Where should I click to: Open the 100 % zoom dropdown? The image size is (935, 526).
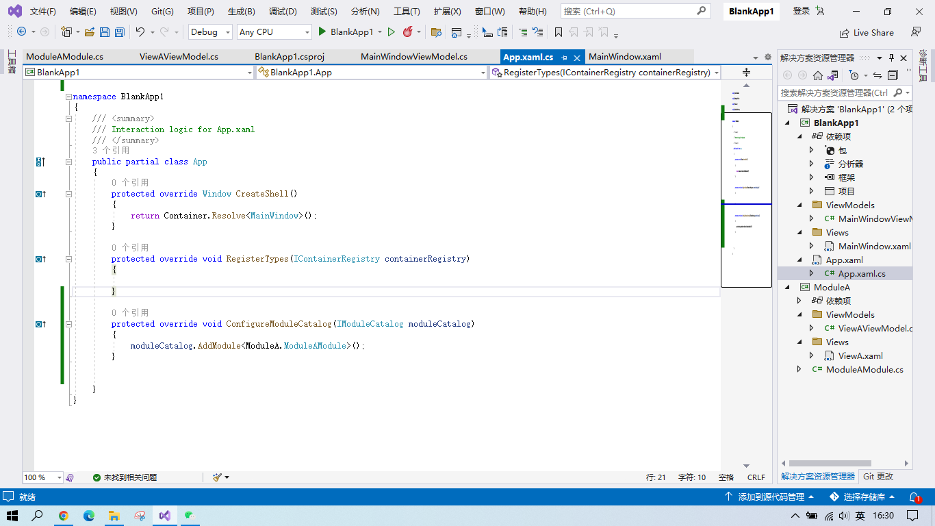click(x=43, y=477)
